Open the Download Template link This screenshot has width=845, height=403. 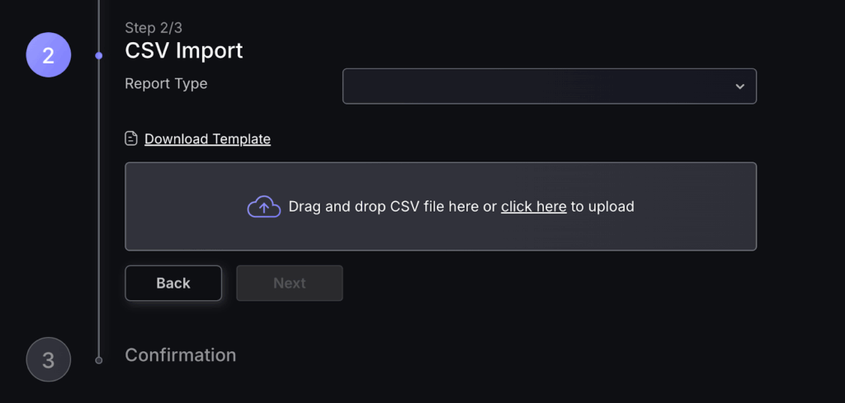[x=207, y=138]
